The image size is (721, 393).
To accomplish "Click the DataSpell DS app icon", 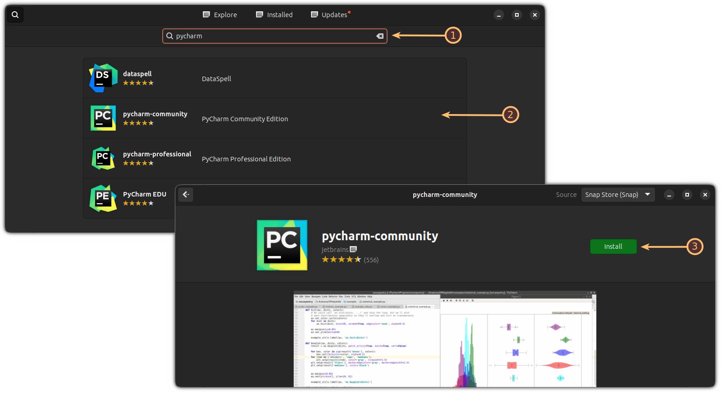I will click(x=103, y=78).
